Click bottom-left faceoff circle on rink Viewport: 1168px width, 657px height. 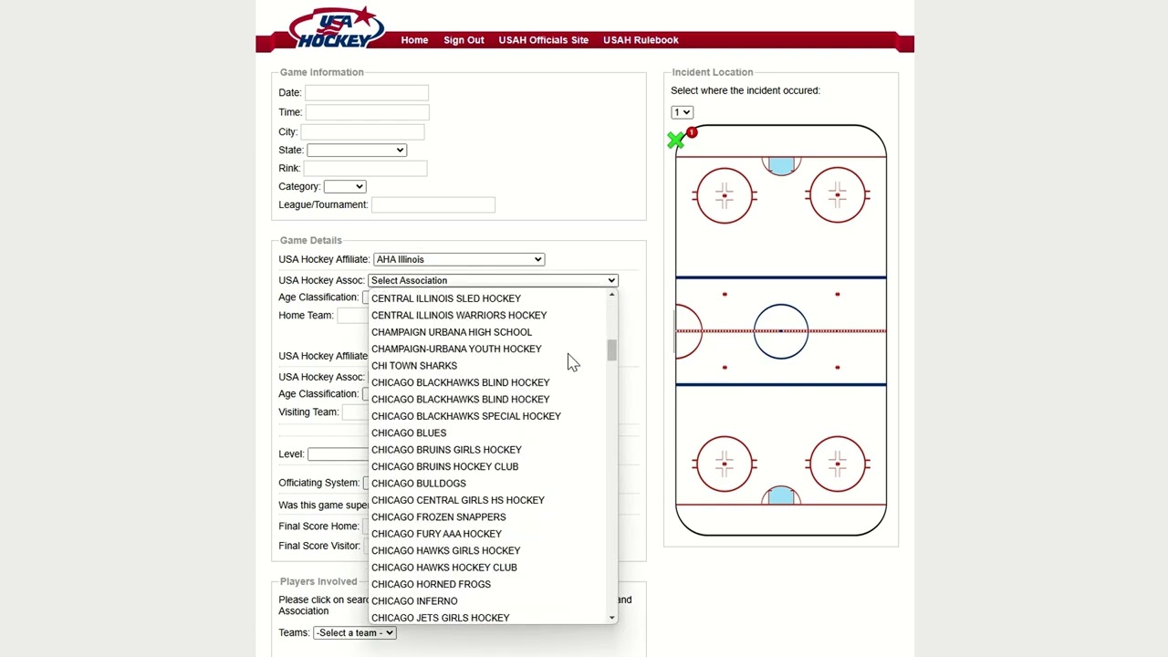725,464
